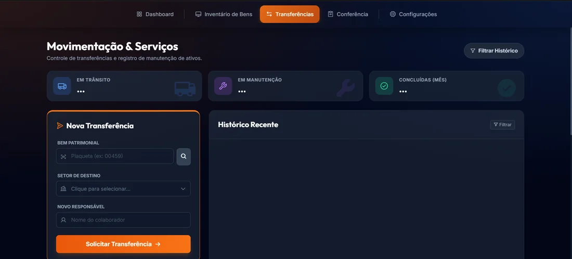Click the paper plane icon by Nova Transferência
This screenshot has height=259, width=572.
(60, 125)
